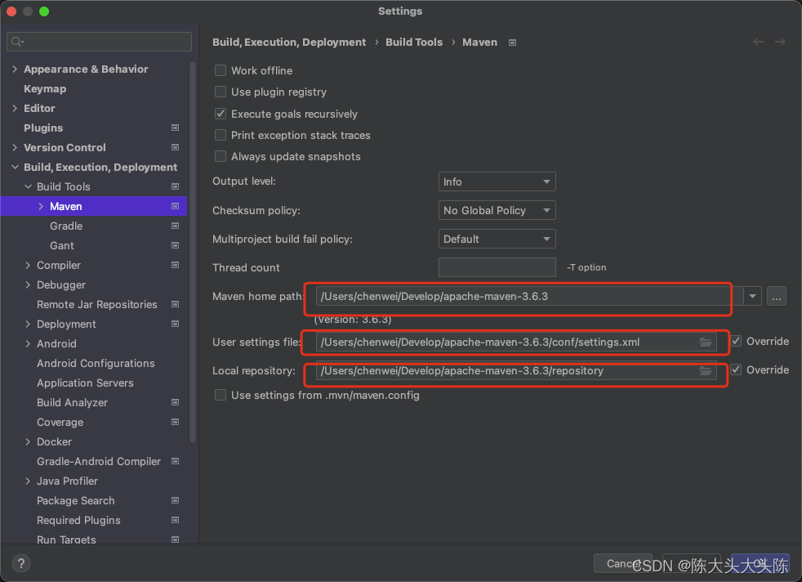802x582 pixels.
Task: Enable Use plugin registry checkbox
Action: [x=221, y=92]
